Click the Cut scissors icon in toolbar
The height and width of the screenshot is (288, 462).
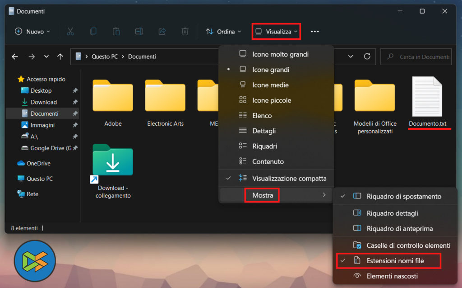point(70,32)
